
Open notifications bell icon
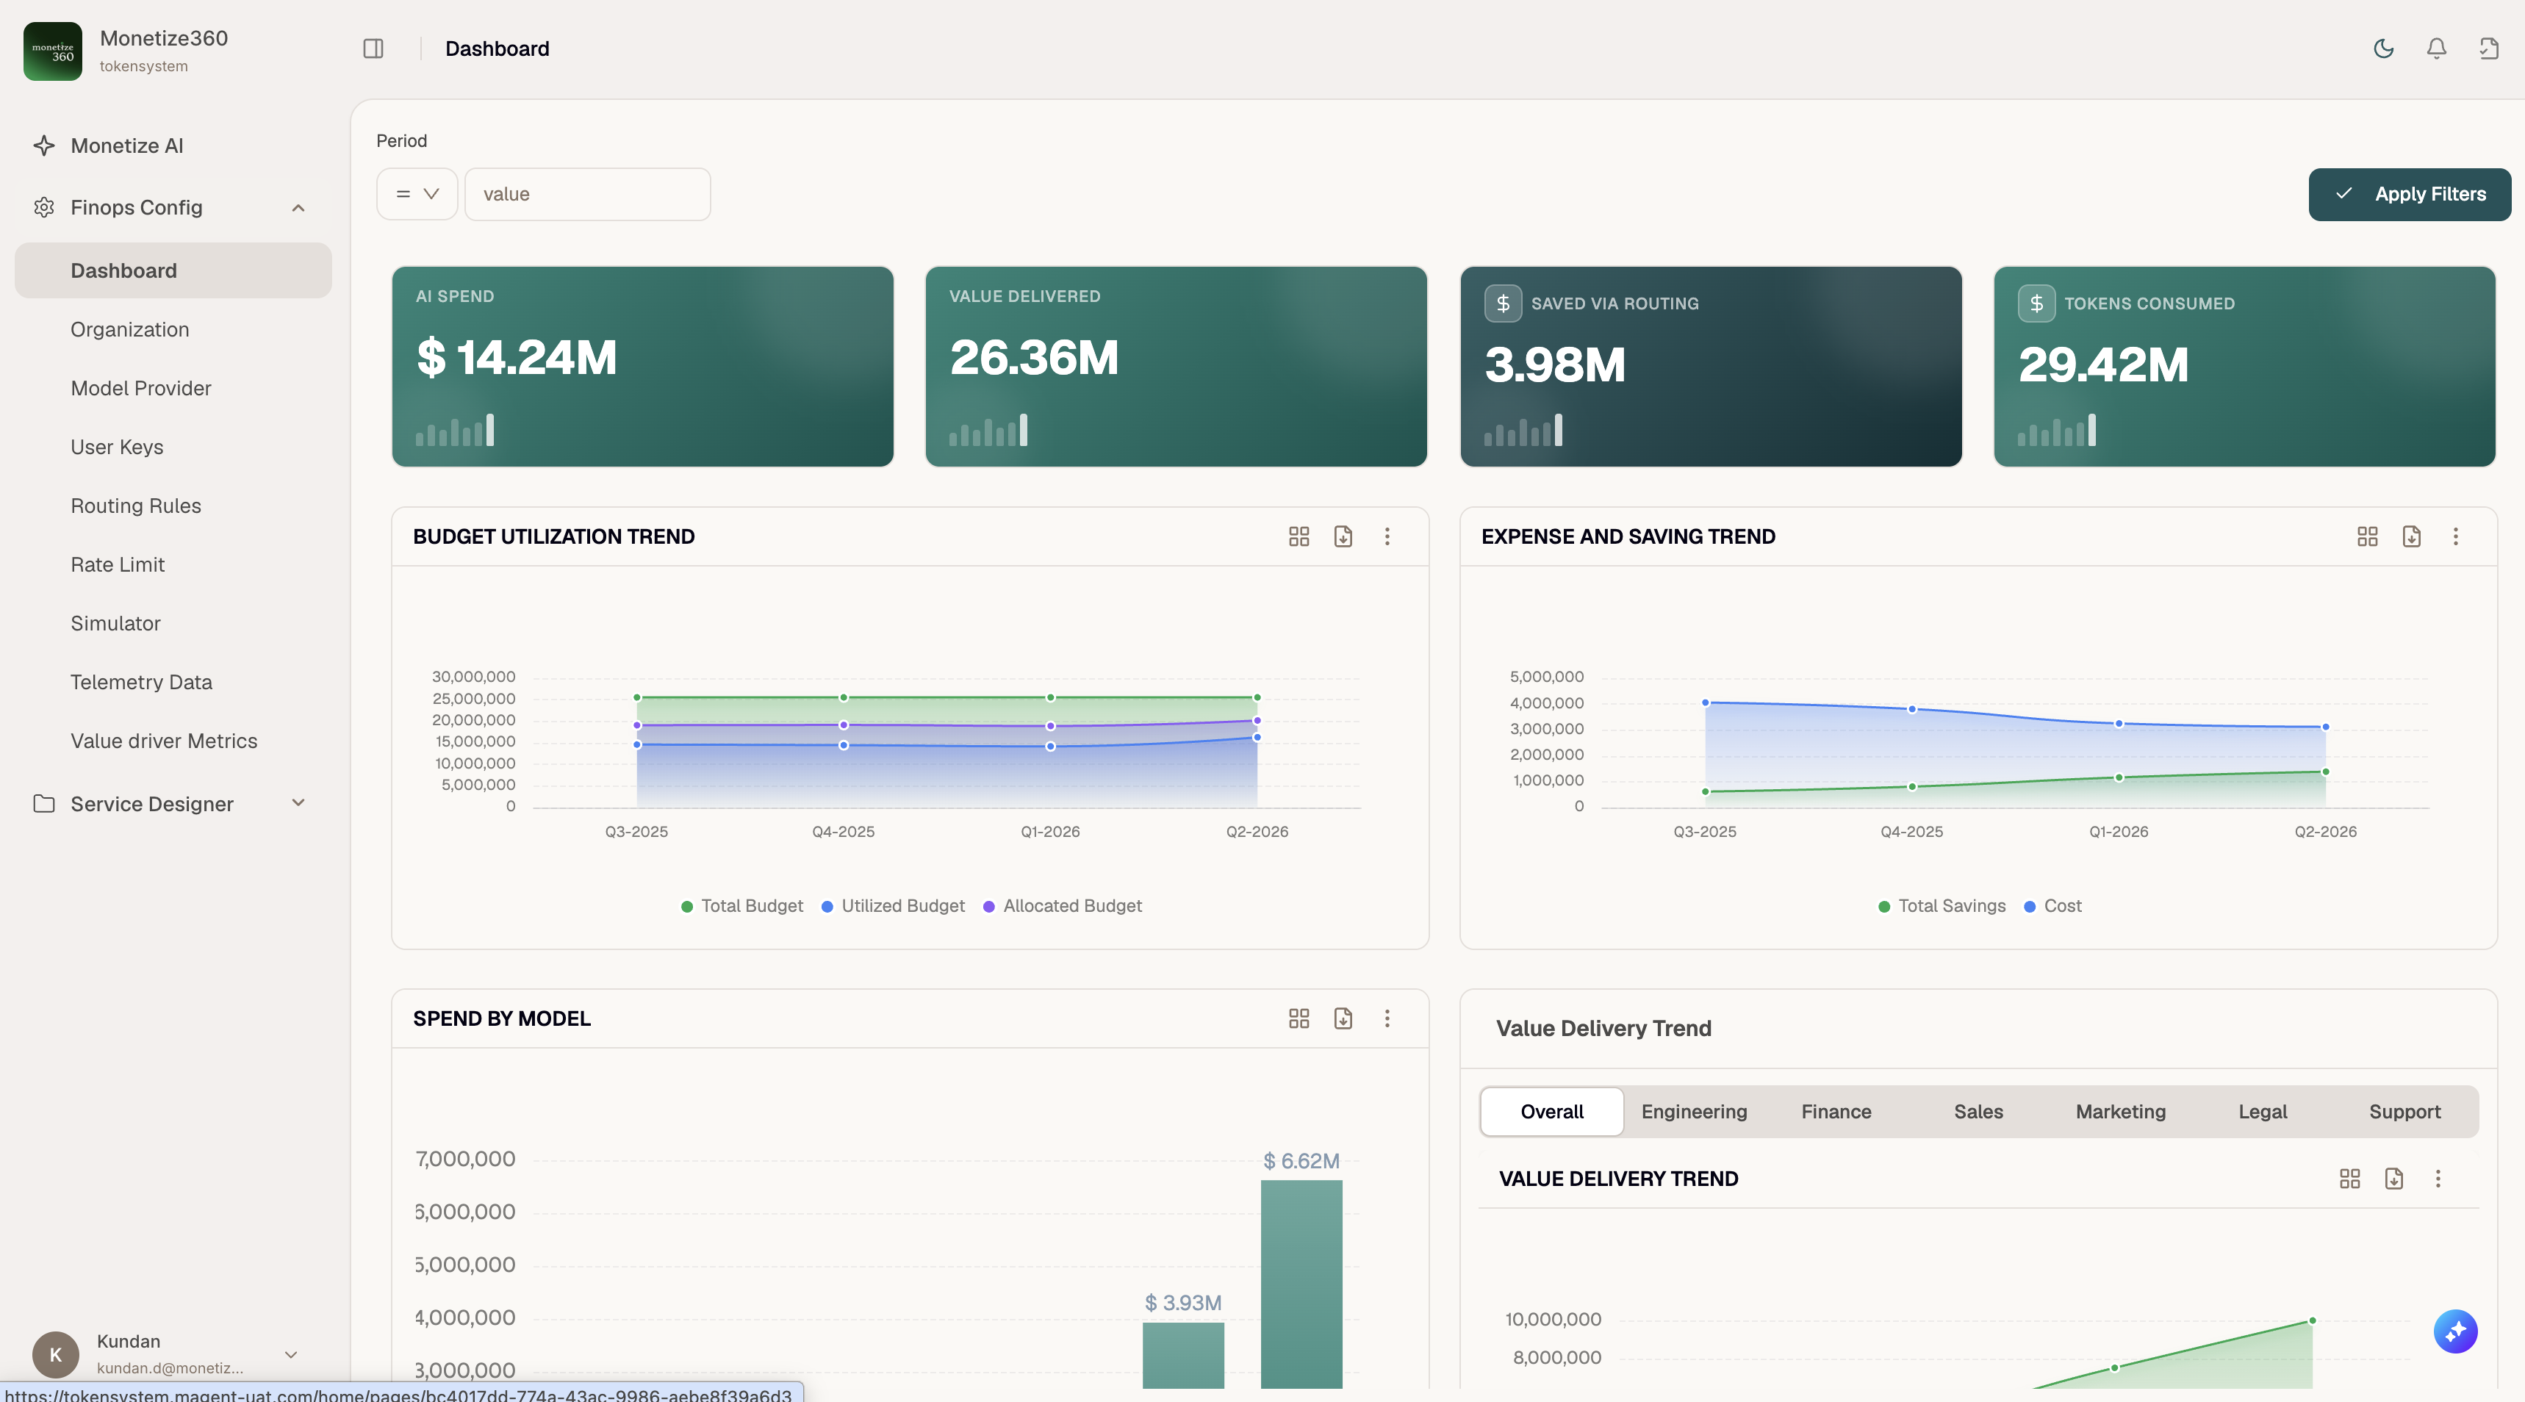pyautogui.click(x=2437, y=48)
